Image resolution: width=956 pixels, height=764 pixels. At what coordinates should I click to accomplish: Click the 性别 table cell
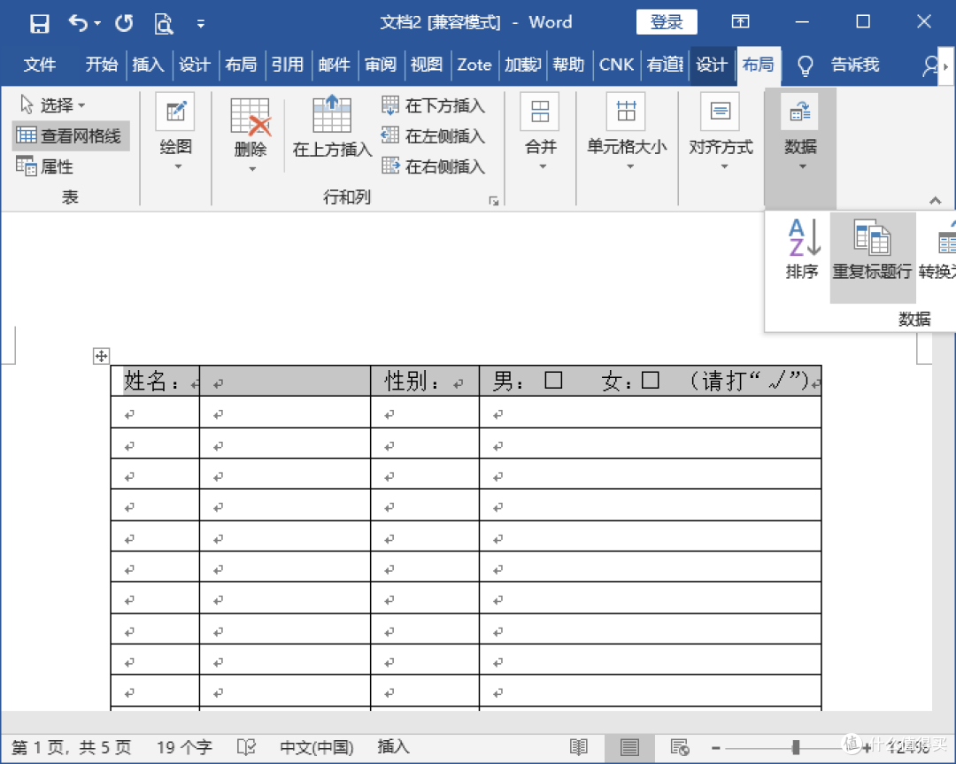click(x=425, y=381)
